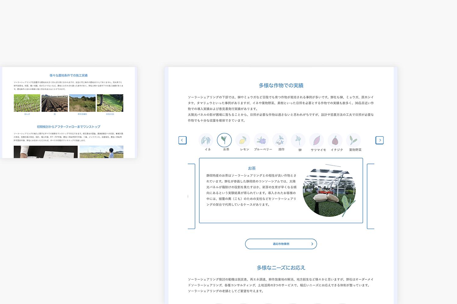Go back using the left carousel chevron
Image resolution: width=457 pixels, height=304 pixels.
point(182,140)
